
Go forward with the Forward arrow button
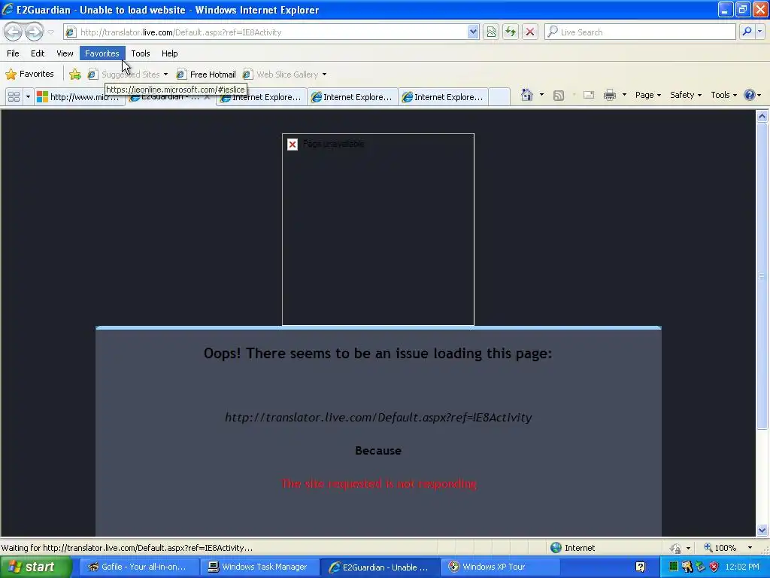(x=34, y=32)
